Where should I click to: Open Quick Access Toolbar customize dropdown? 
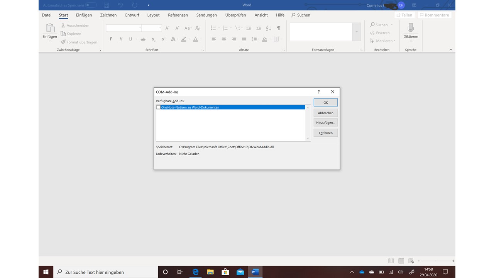(149, 5)
